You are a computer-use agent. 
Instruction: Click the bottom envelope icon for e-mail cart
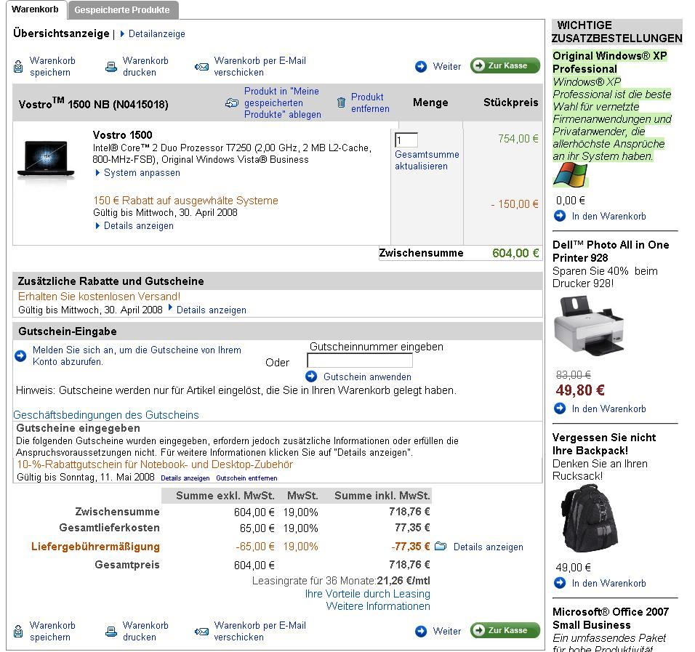coord(201,632)
